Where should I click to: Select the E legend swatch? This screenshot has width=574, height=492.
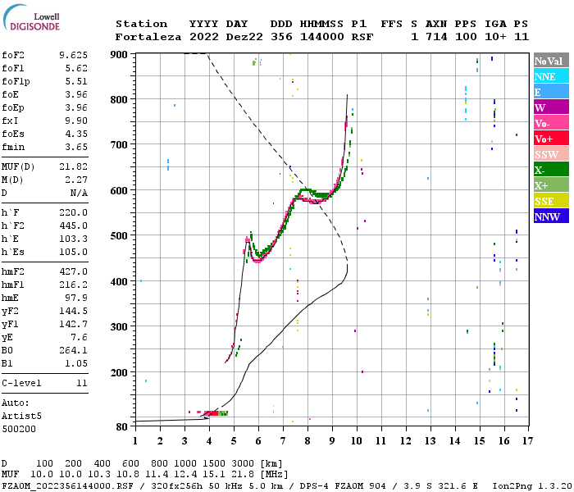[x=551, y=92]
